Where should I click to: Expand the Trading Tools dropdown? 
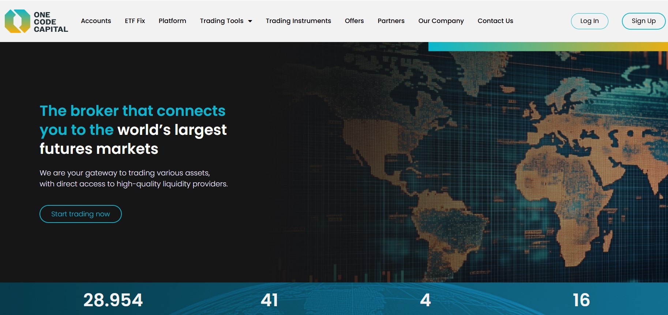[226, 21]
